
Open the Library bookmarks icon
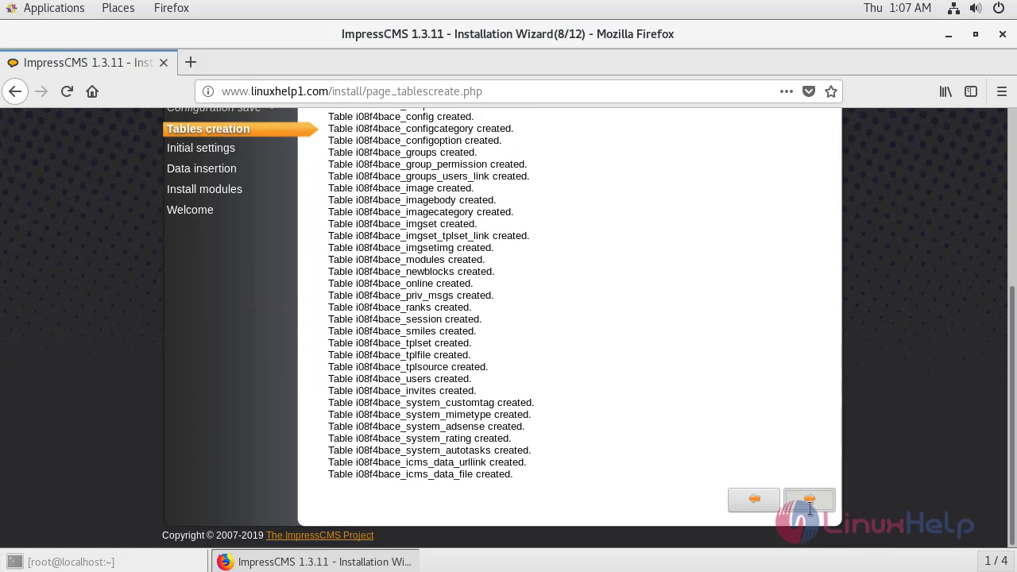945,91
